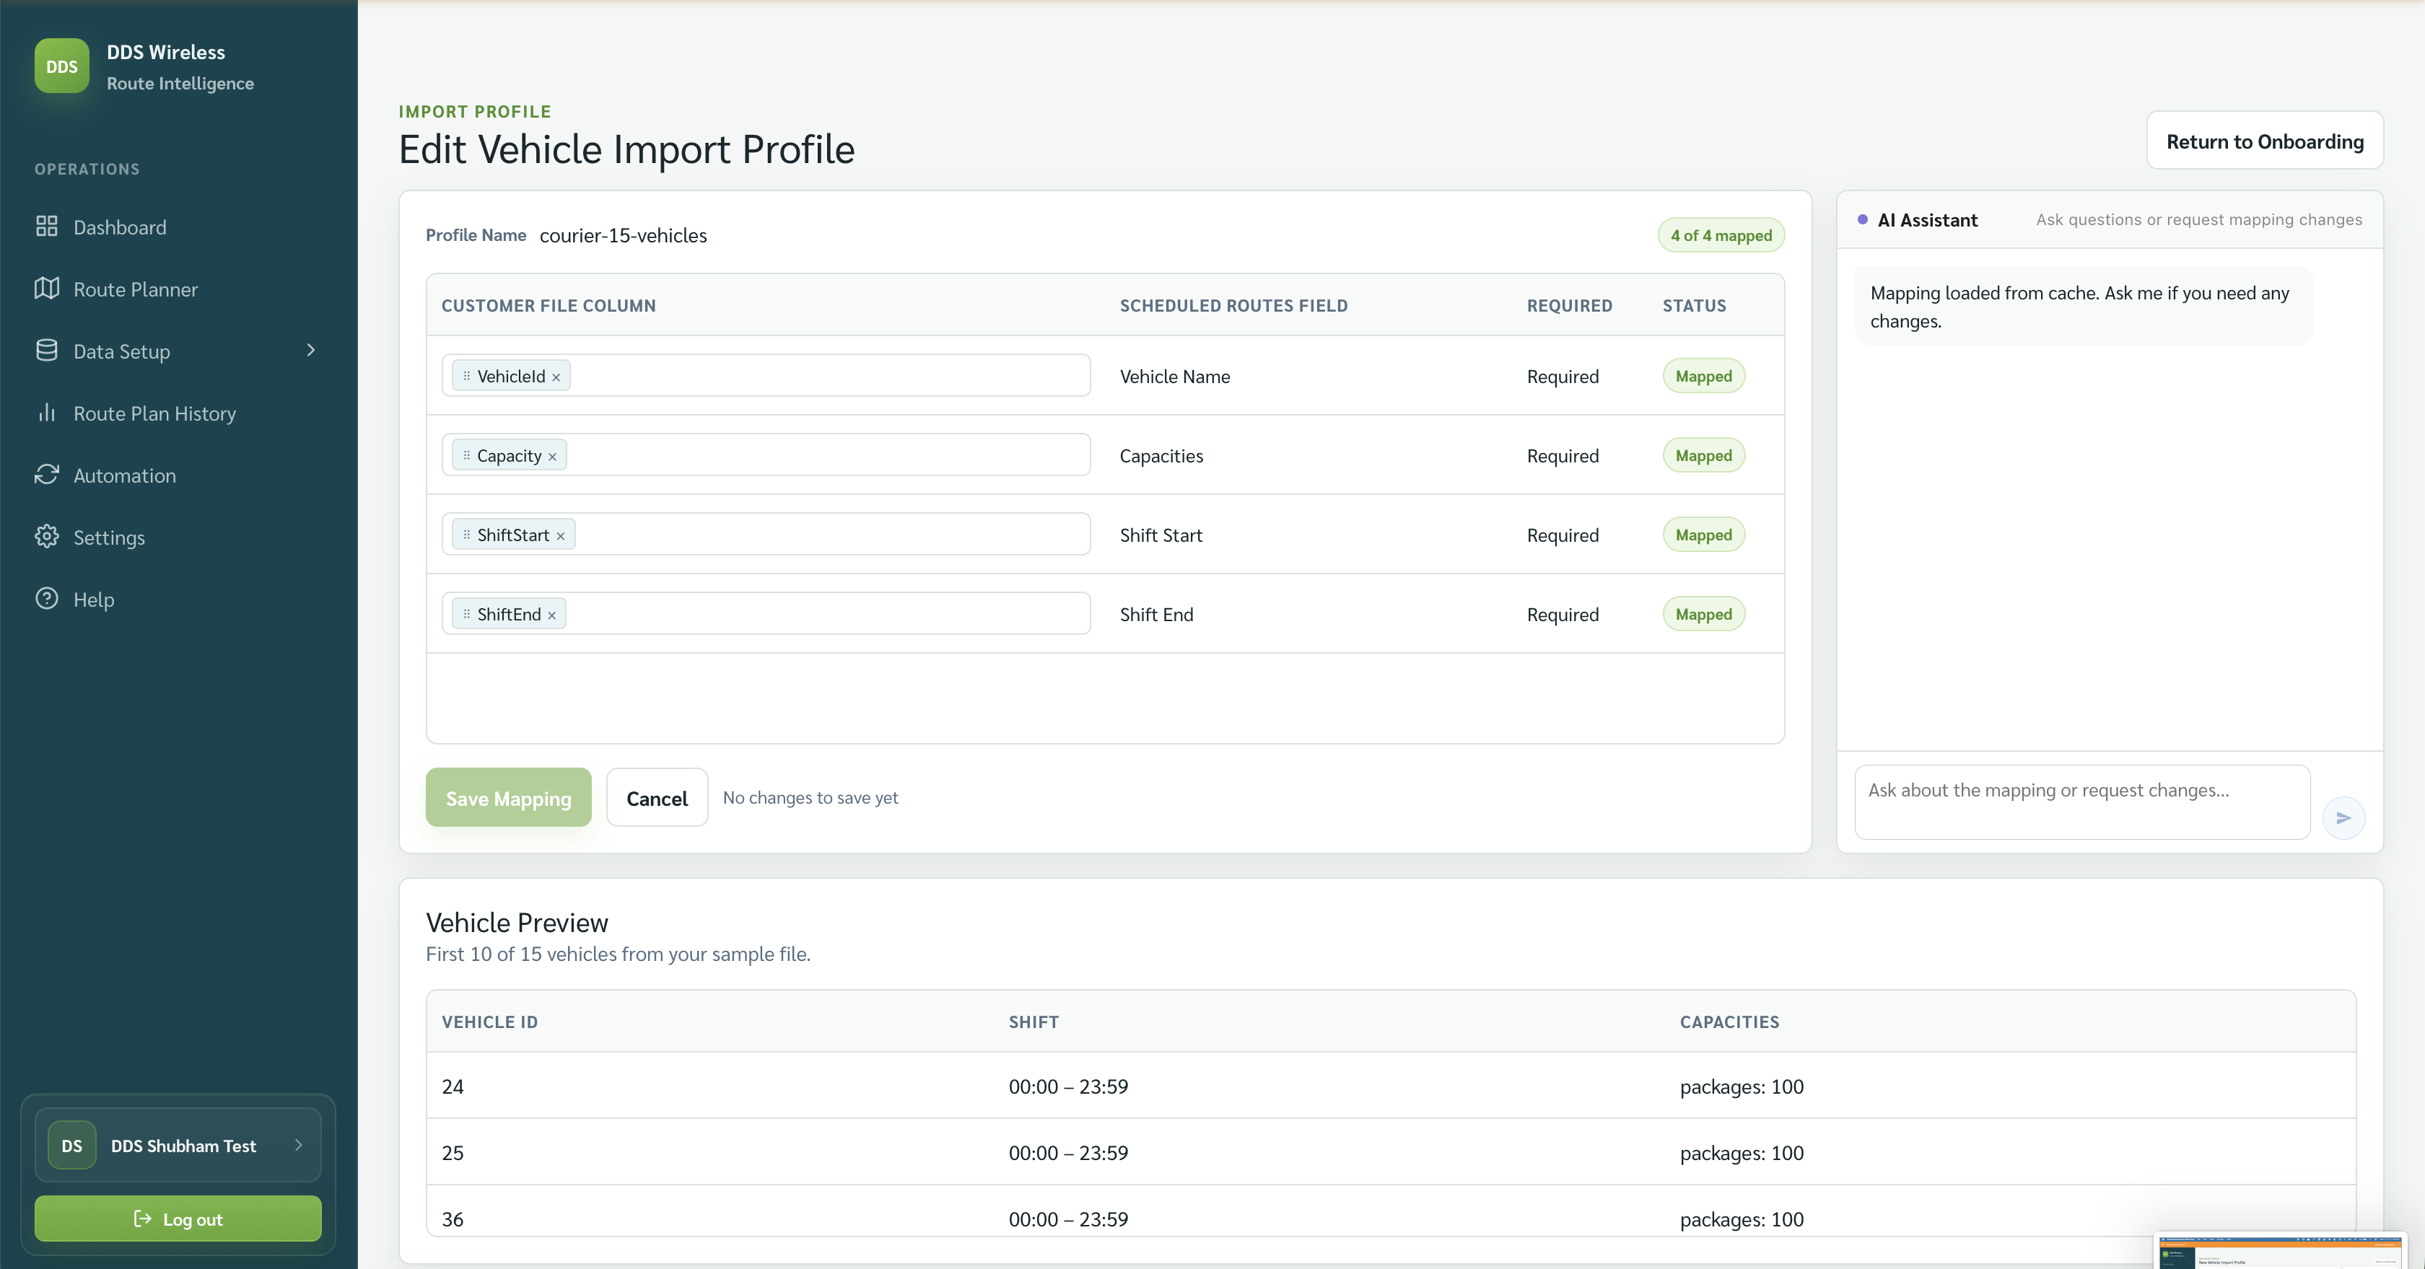Remove the ShiftStart column chip
This screenshot has width=2425, height=1269.
point(560,536)
